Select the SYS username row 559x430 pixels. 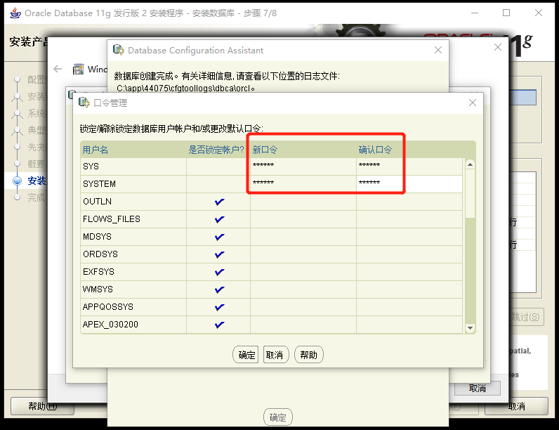point(133,167)
